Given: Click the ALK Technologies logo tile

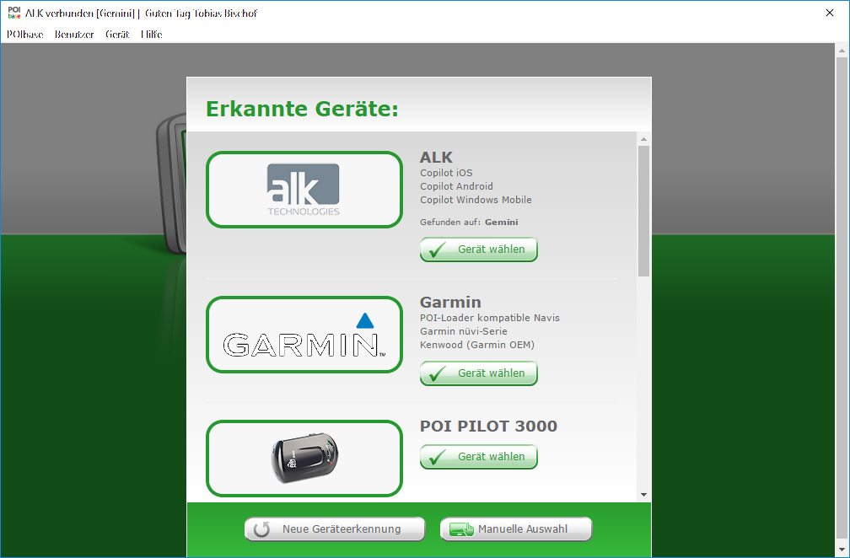Looking at the screenshot, I should 304,190.
